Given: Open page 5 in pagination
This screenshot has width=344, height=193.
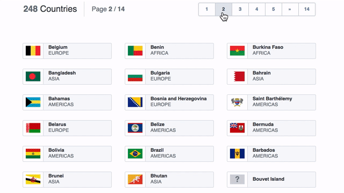Looking at the screenshot, I should coord(274,9).
